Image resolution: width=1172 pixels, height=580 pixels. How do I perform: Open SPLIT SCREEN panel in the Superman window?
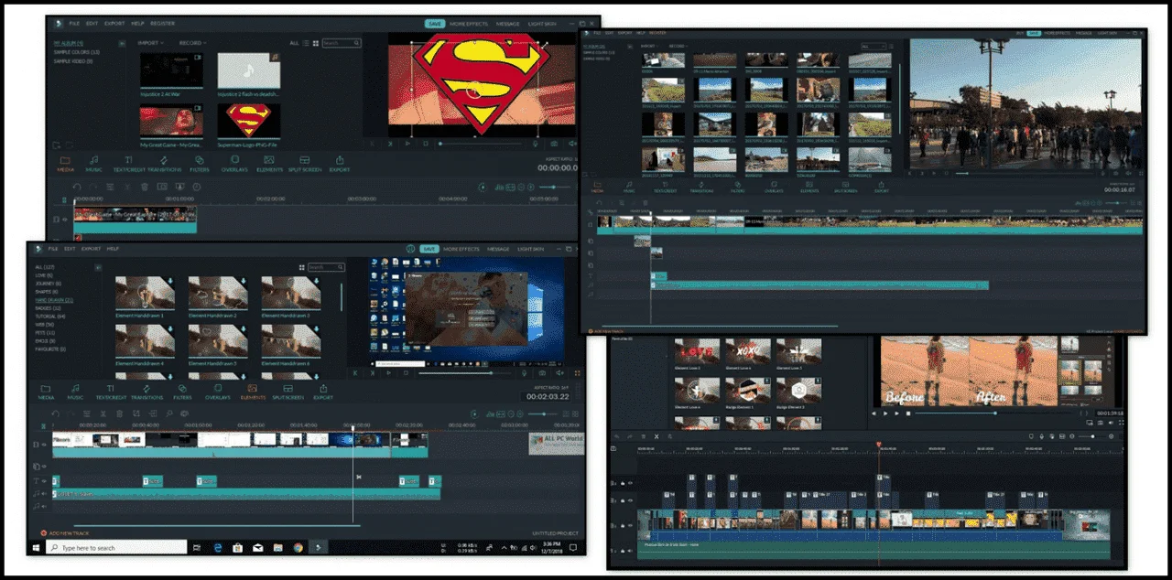point(305,163)
